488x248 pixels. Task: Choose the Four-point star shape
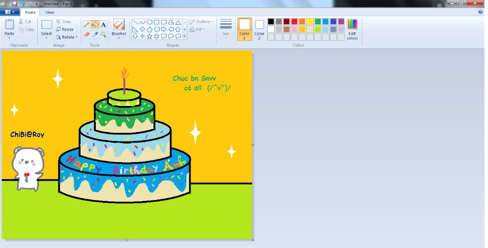click(142, 36)
